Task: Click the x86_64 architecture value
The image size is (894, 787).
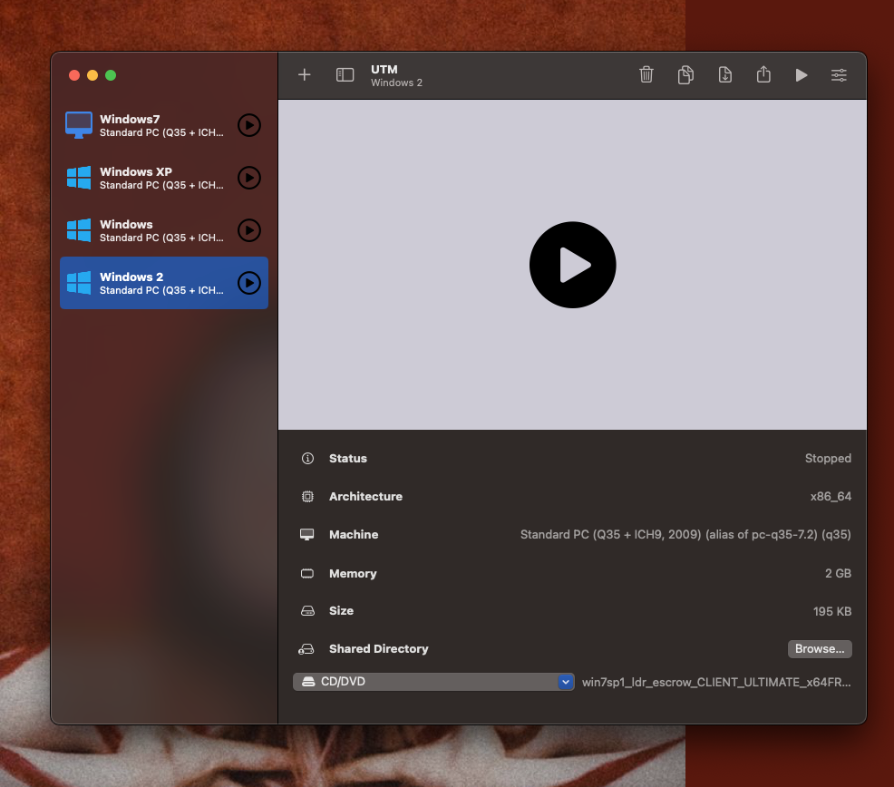Action: [x=831, y=497]
